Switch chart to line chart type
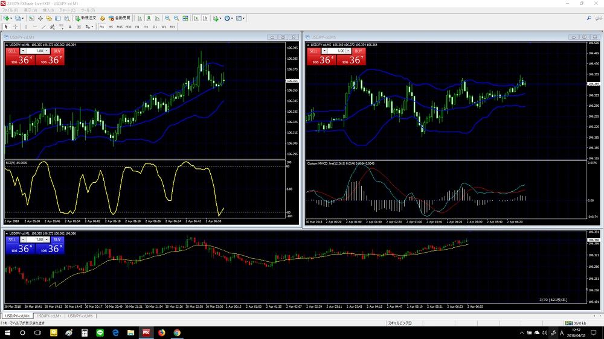Screen dimensions: 604x339 coord(157,18)
